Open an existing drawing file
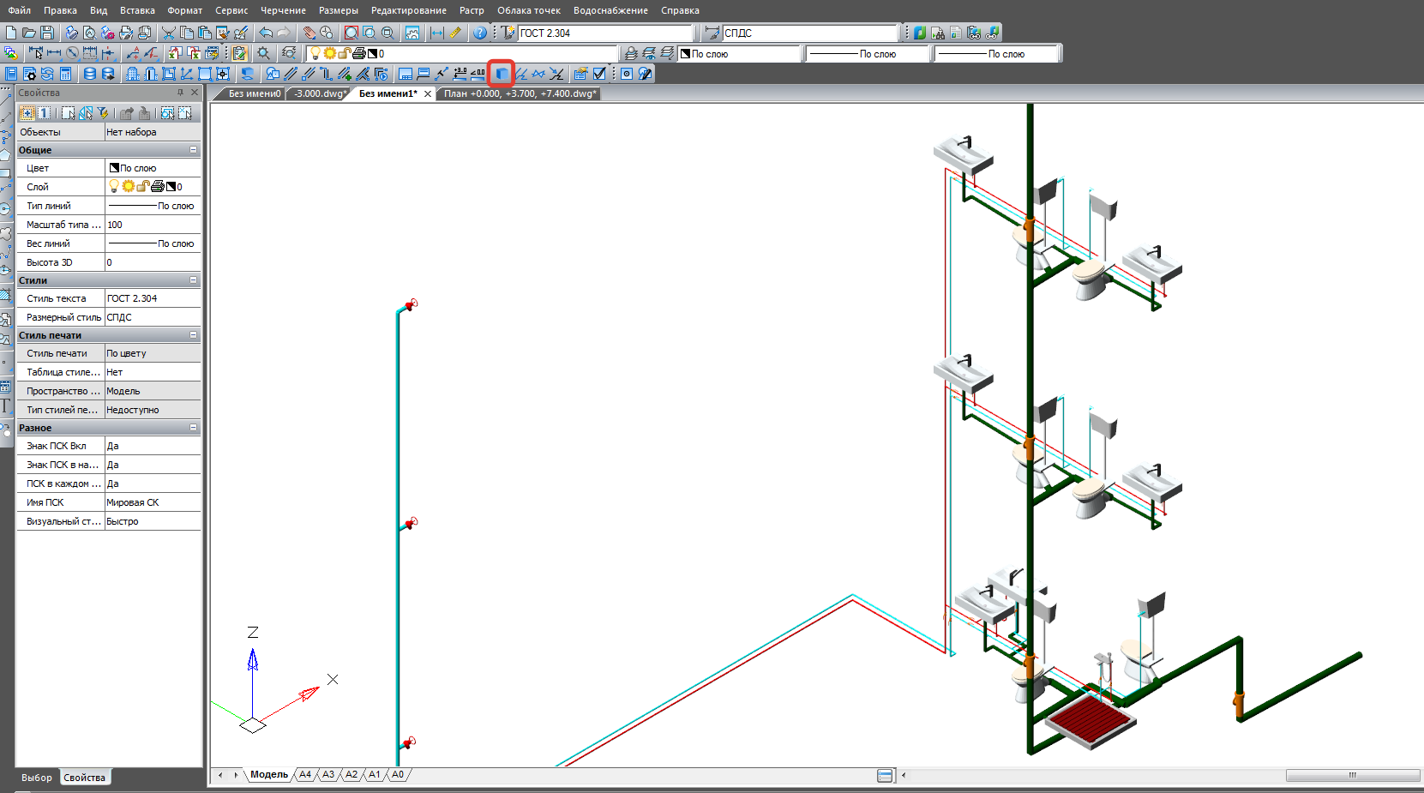 [x=29, y=33]
